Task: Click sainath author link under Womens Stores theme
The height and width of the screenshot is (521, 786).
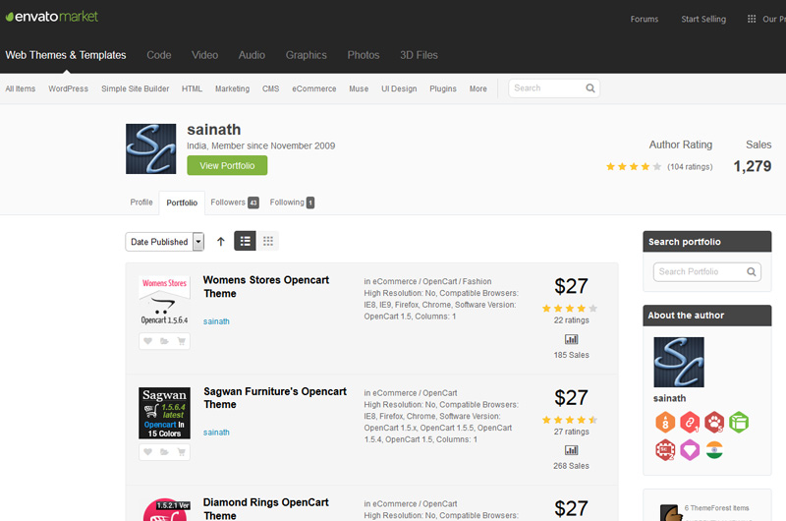Action: tap(216, 321)
